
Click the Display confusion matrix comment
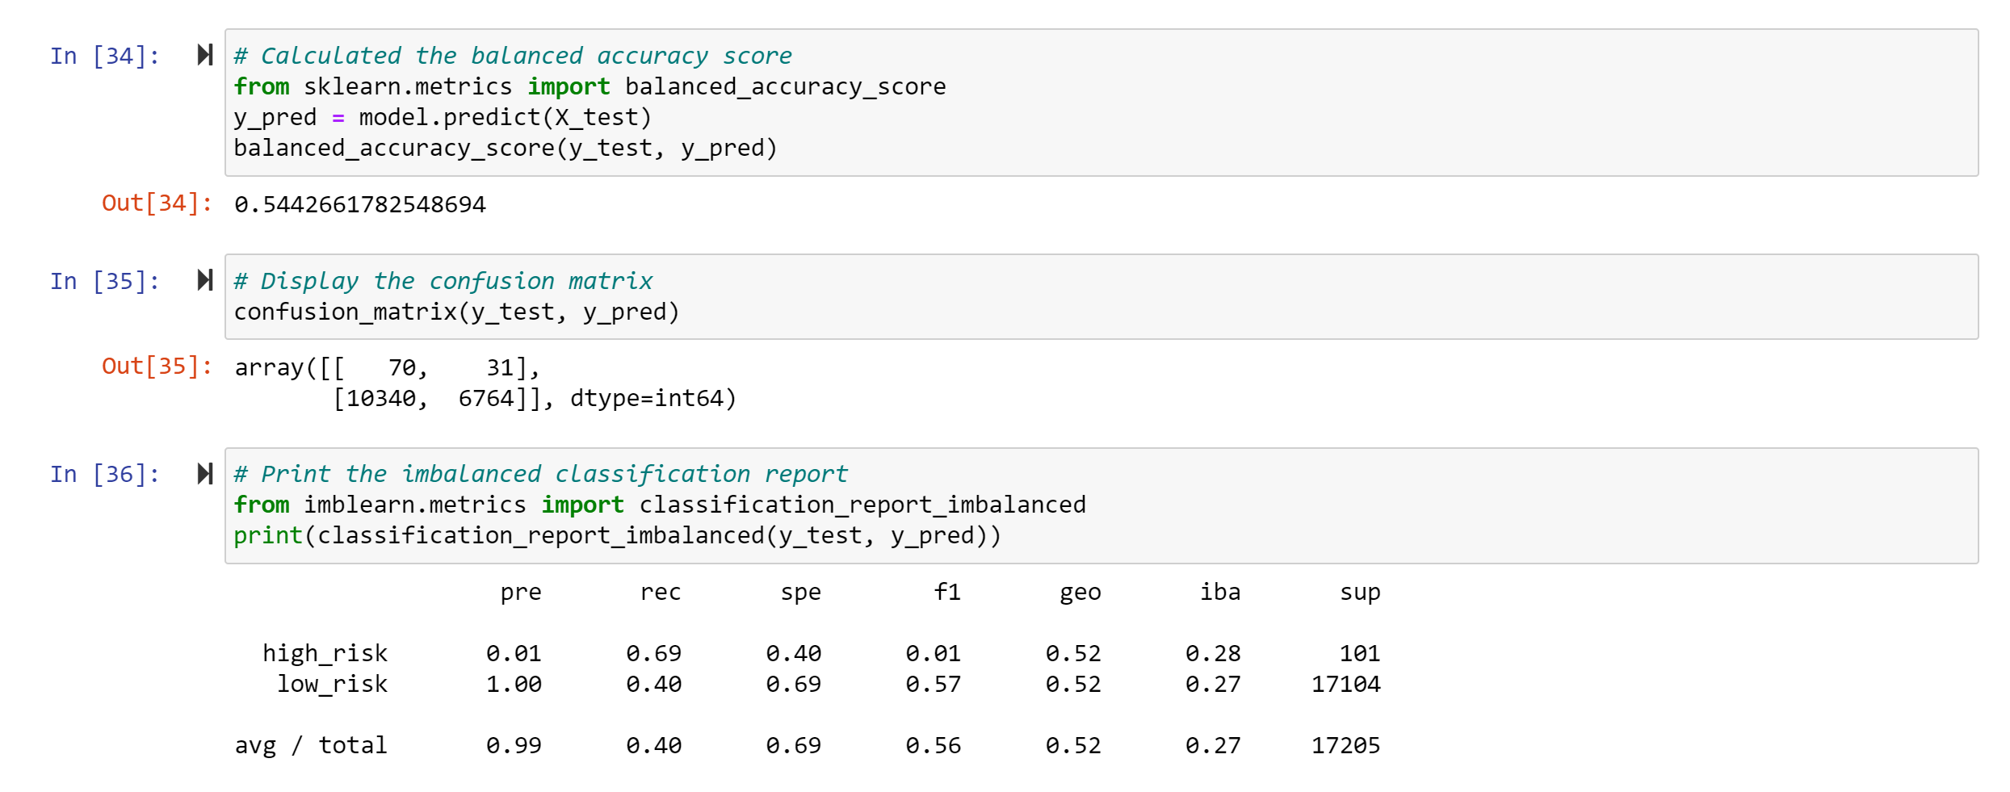pyautogui.click(x=443, y=280)
